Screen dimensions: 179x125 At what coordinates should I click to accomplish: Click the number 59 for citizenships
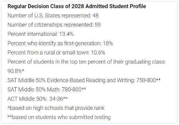(x=98, y=25)
